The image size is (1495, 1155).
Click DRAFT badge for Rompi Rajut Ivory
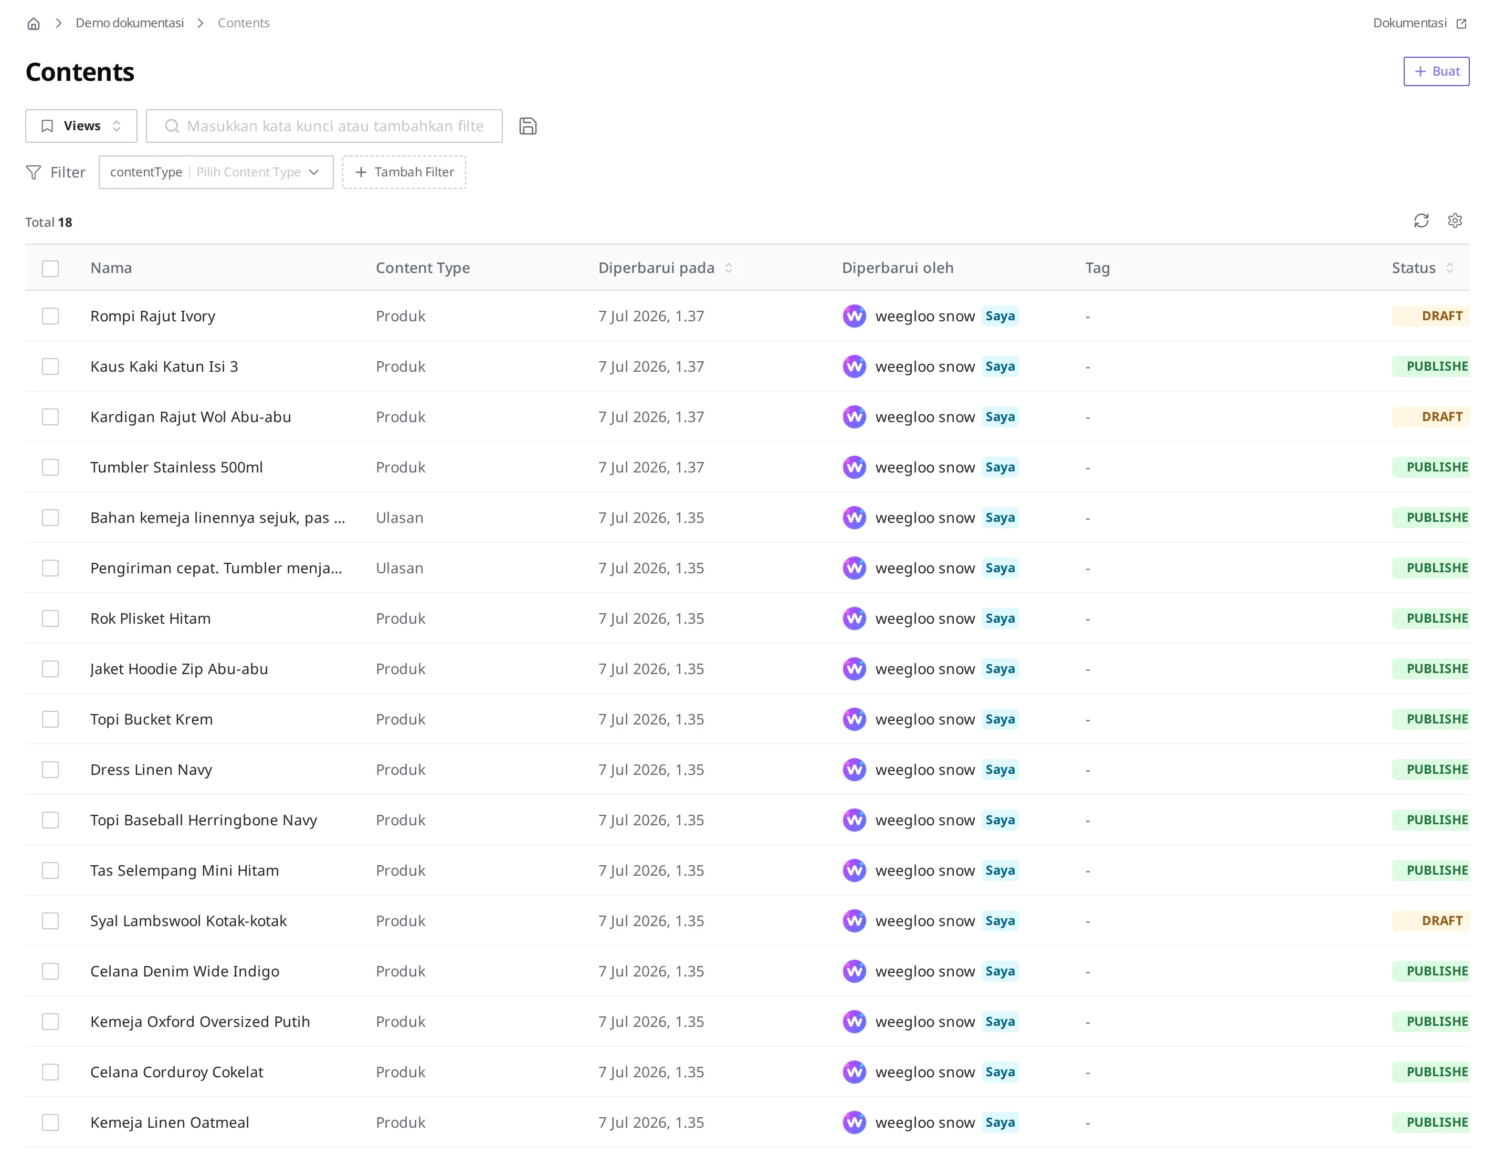(x=1430, y=316)
